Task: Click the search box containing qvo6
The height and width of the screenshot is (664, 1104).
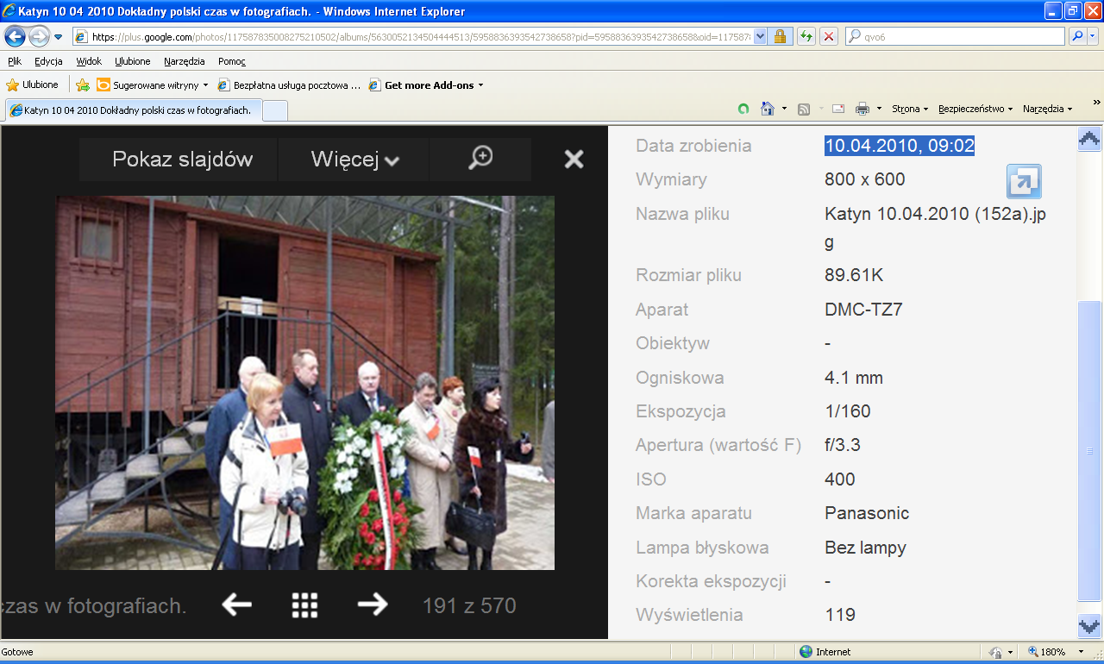Action: point(955,36)
